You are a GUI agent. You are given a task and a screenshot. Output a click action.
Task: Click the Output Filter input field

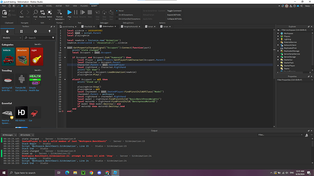click(280, 135)
